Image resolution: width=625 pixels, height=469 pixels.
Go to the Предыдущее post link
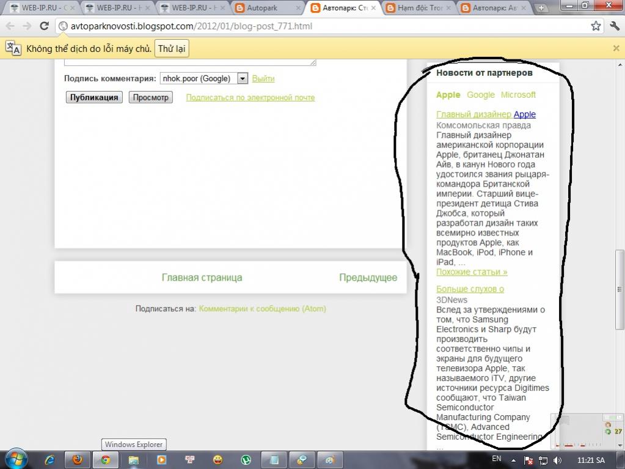coord(368,278)
